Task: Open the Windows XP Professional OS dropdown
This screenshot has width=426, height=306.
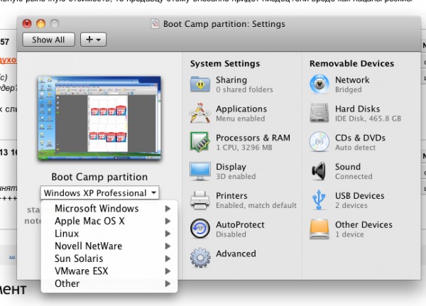Action: [x=99, y=193]
